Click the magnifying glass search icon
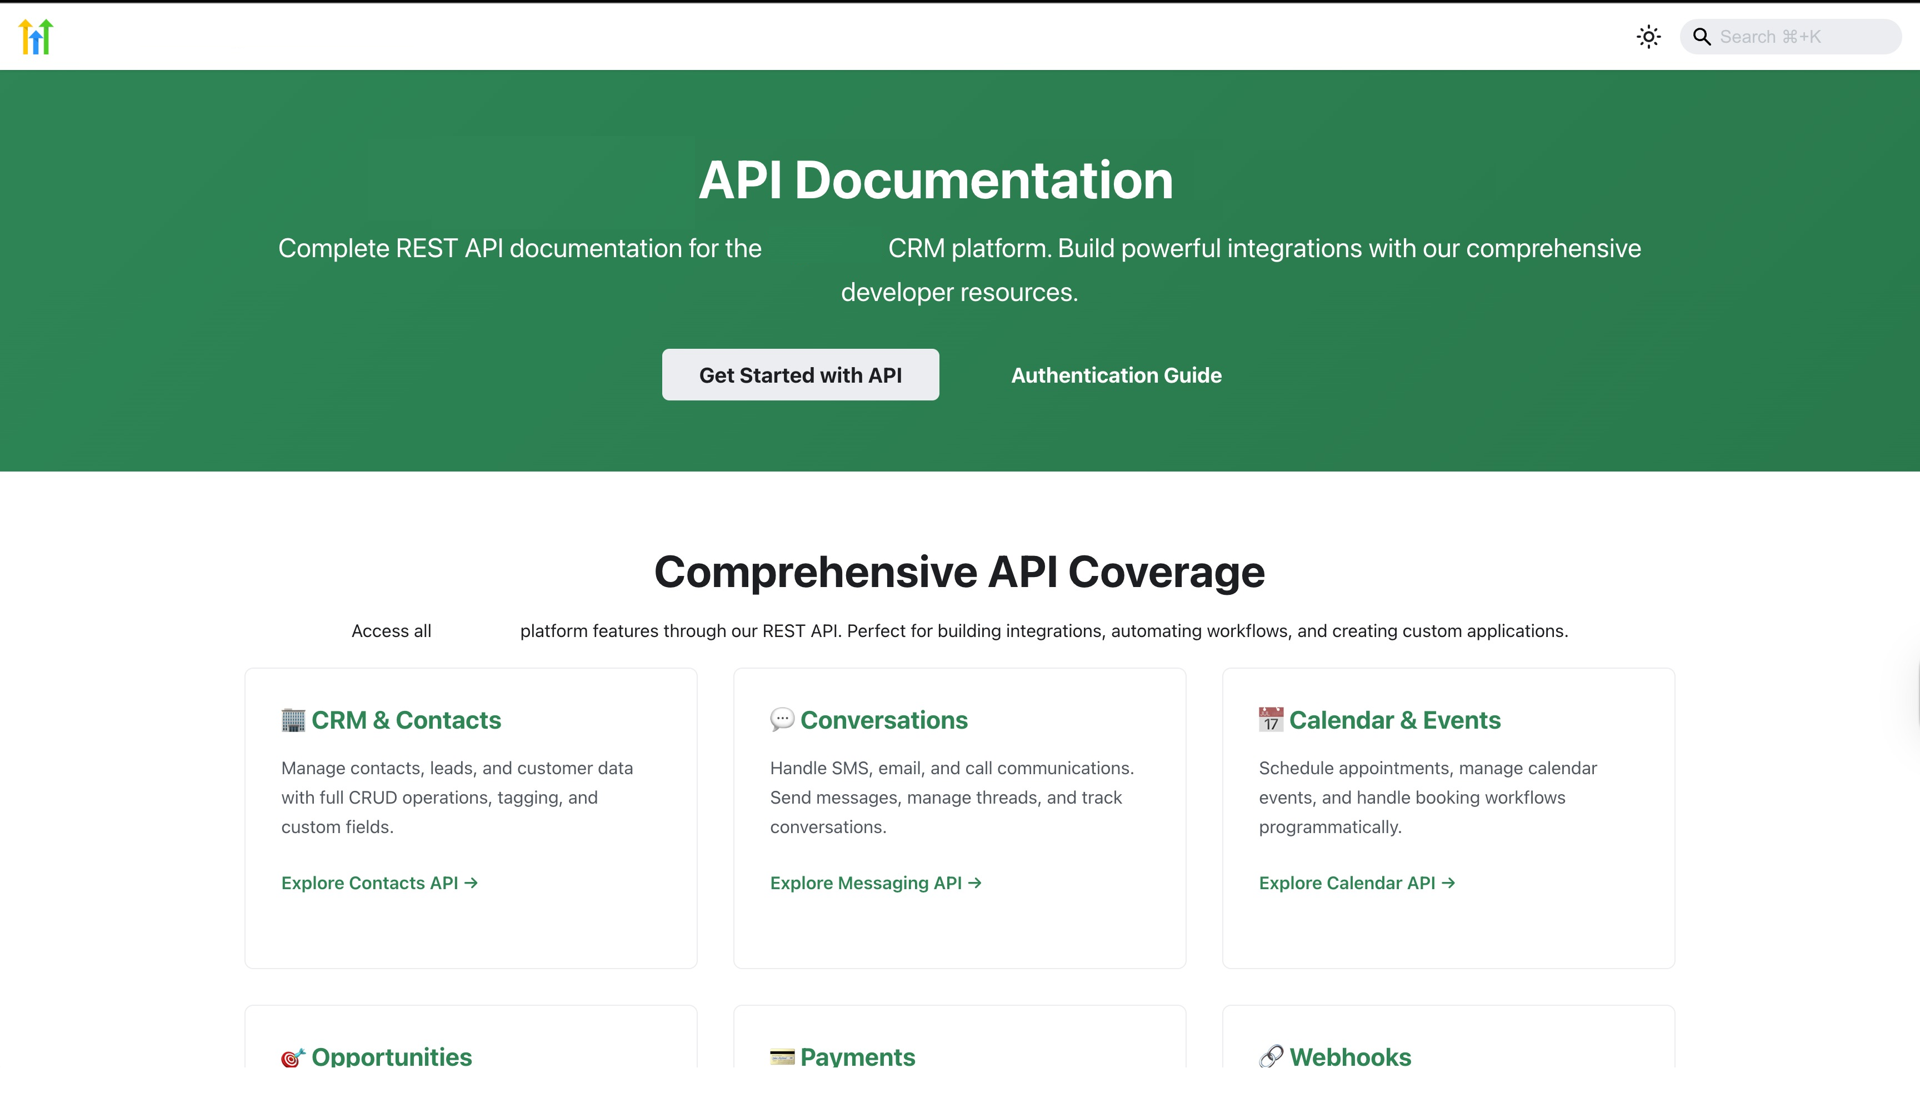1920x1093 pixels. pyautogui.click(x=1702, y=37)
